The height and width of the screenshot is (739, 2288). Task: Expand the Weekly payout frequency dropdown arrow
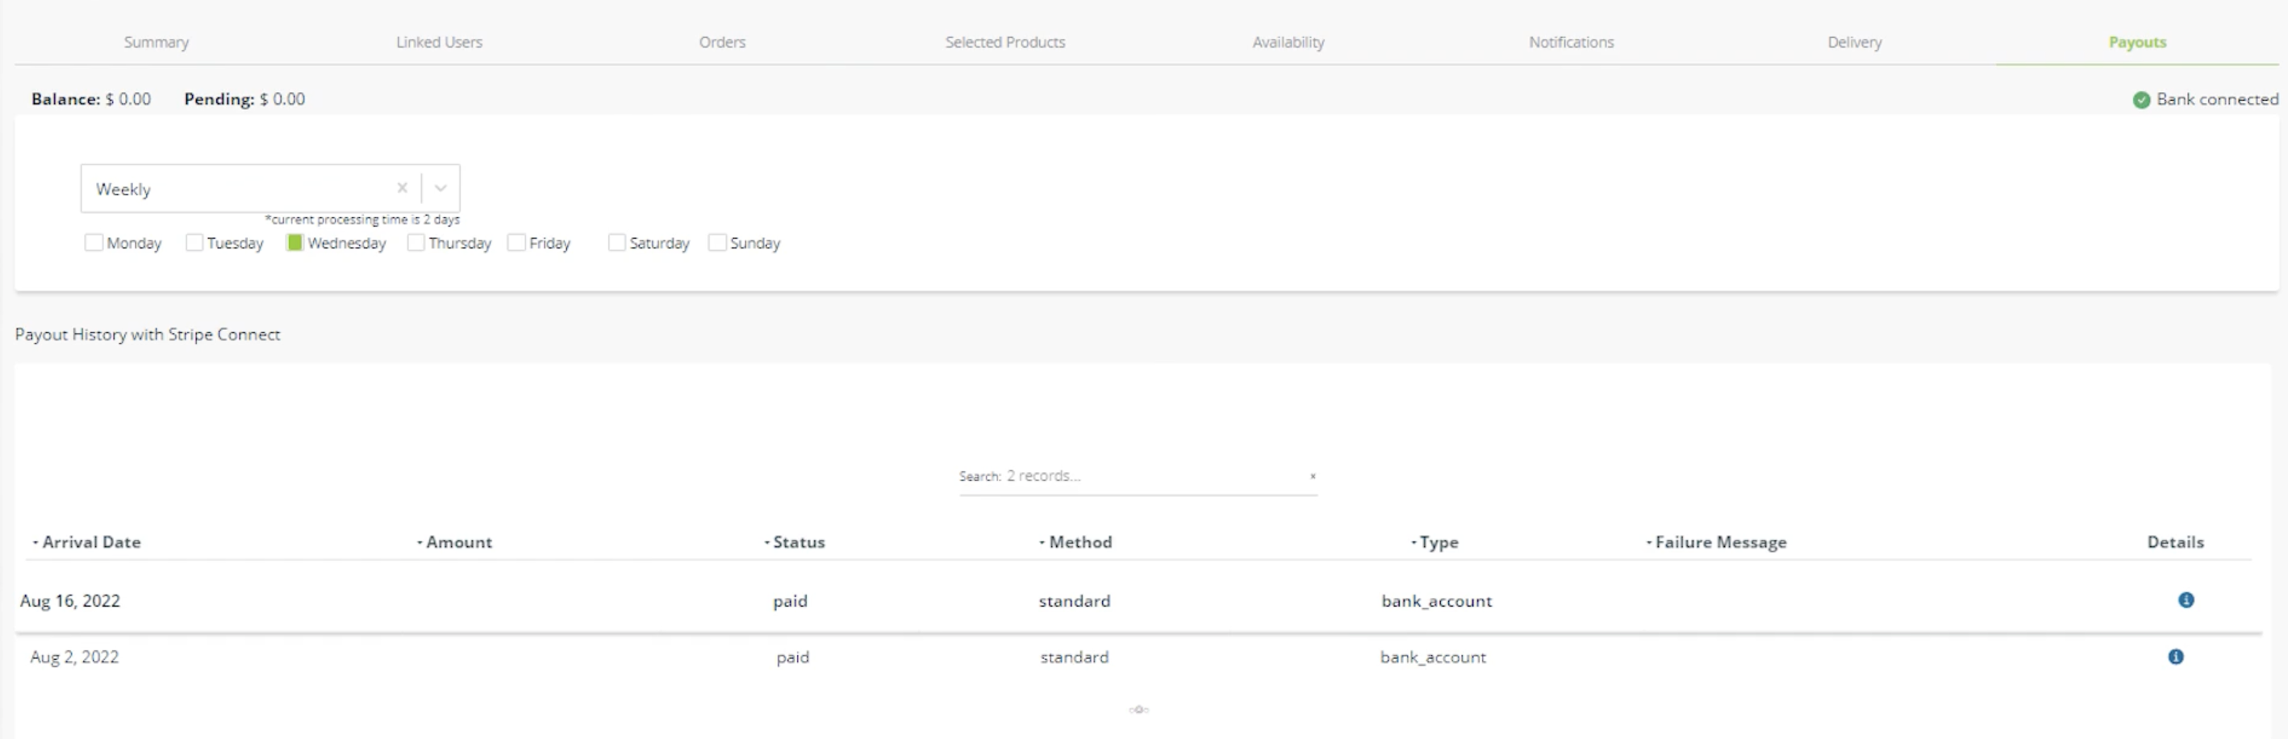point(440,188)
